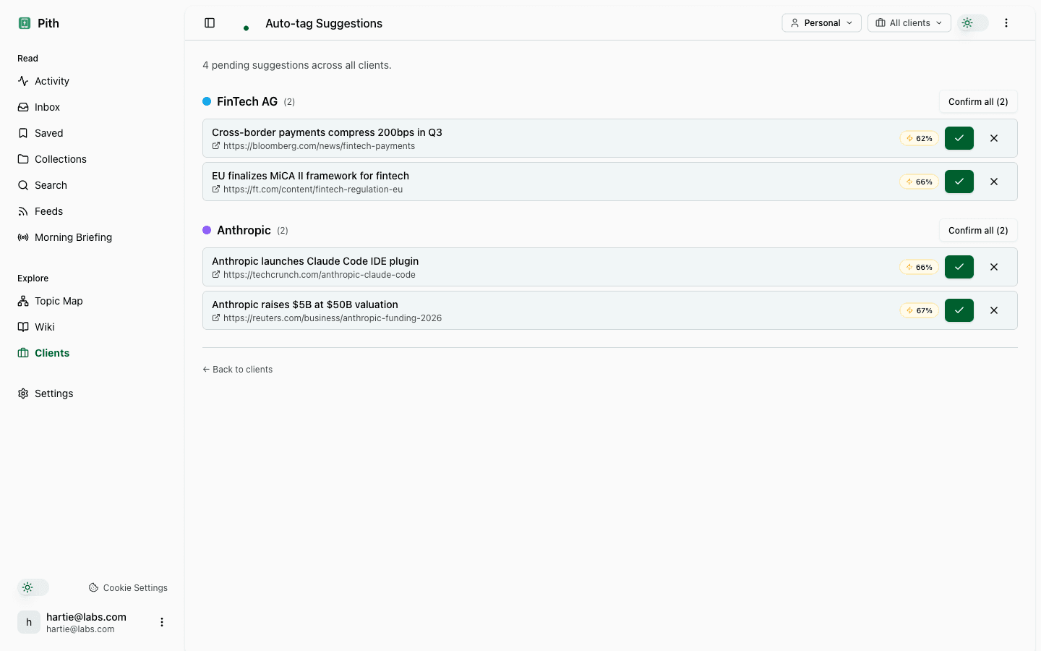Open the top-right three-dot options menu
1041x651 pixels.
pyautogui.click(x=1006, y=23)
